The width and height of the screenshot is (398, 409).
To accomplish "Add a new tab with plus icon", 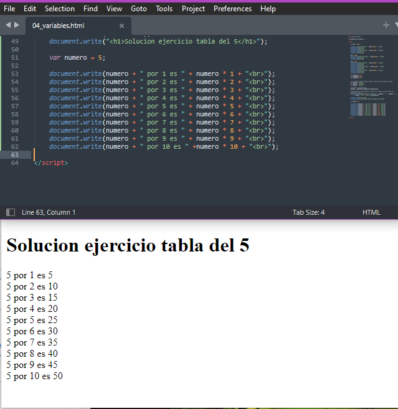I will tap(386, 25).
